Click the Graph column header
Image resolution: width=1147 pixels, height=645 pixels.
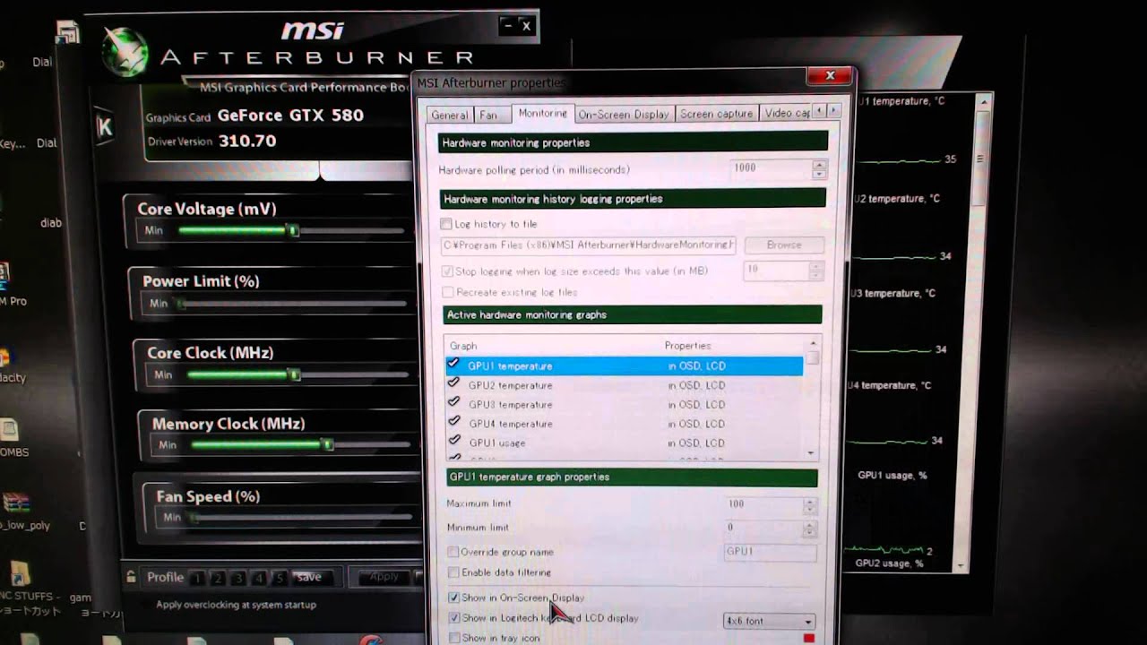tap(463, 346)
